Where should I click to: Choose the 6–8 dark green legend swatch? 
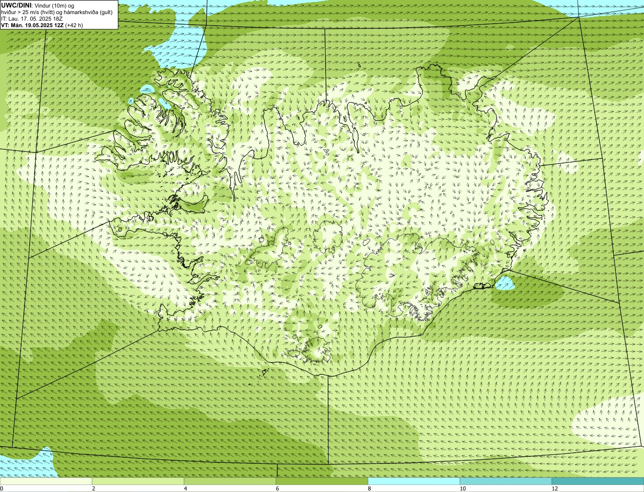pos(323,481)
